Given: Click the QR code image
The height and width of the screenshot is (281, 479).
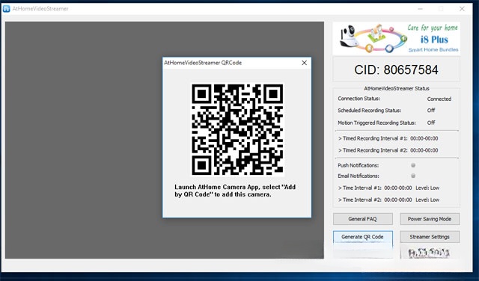Looking at the screenshot, I should (x=237, y=130).
